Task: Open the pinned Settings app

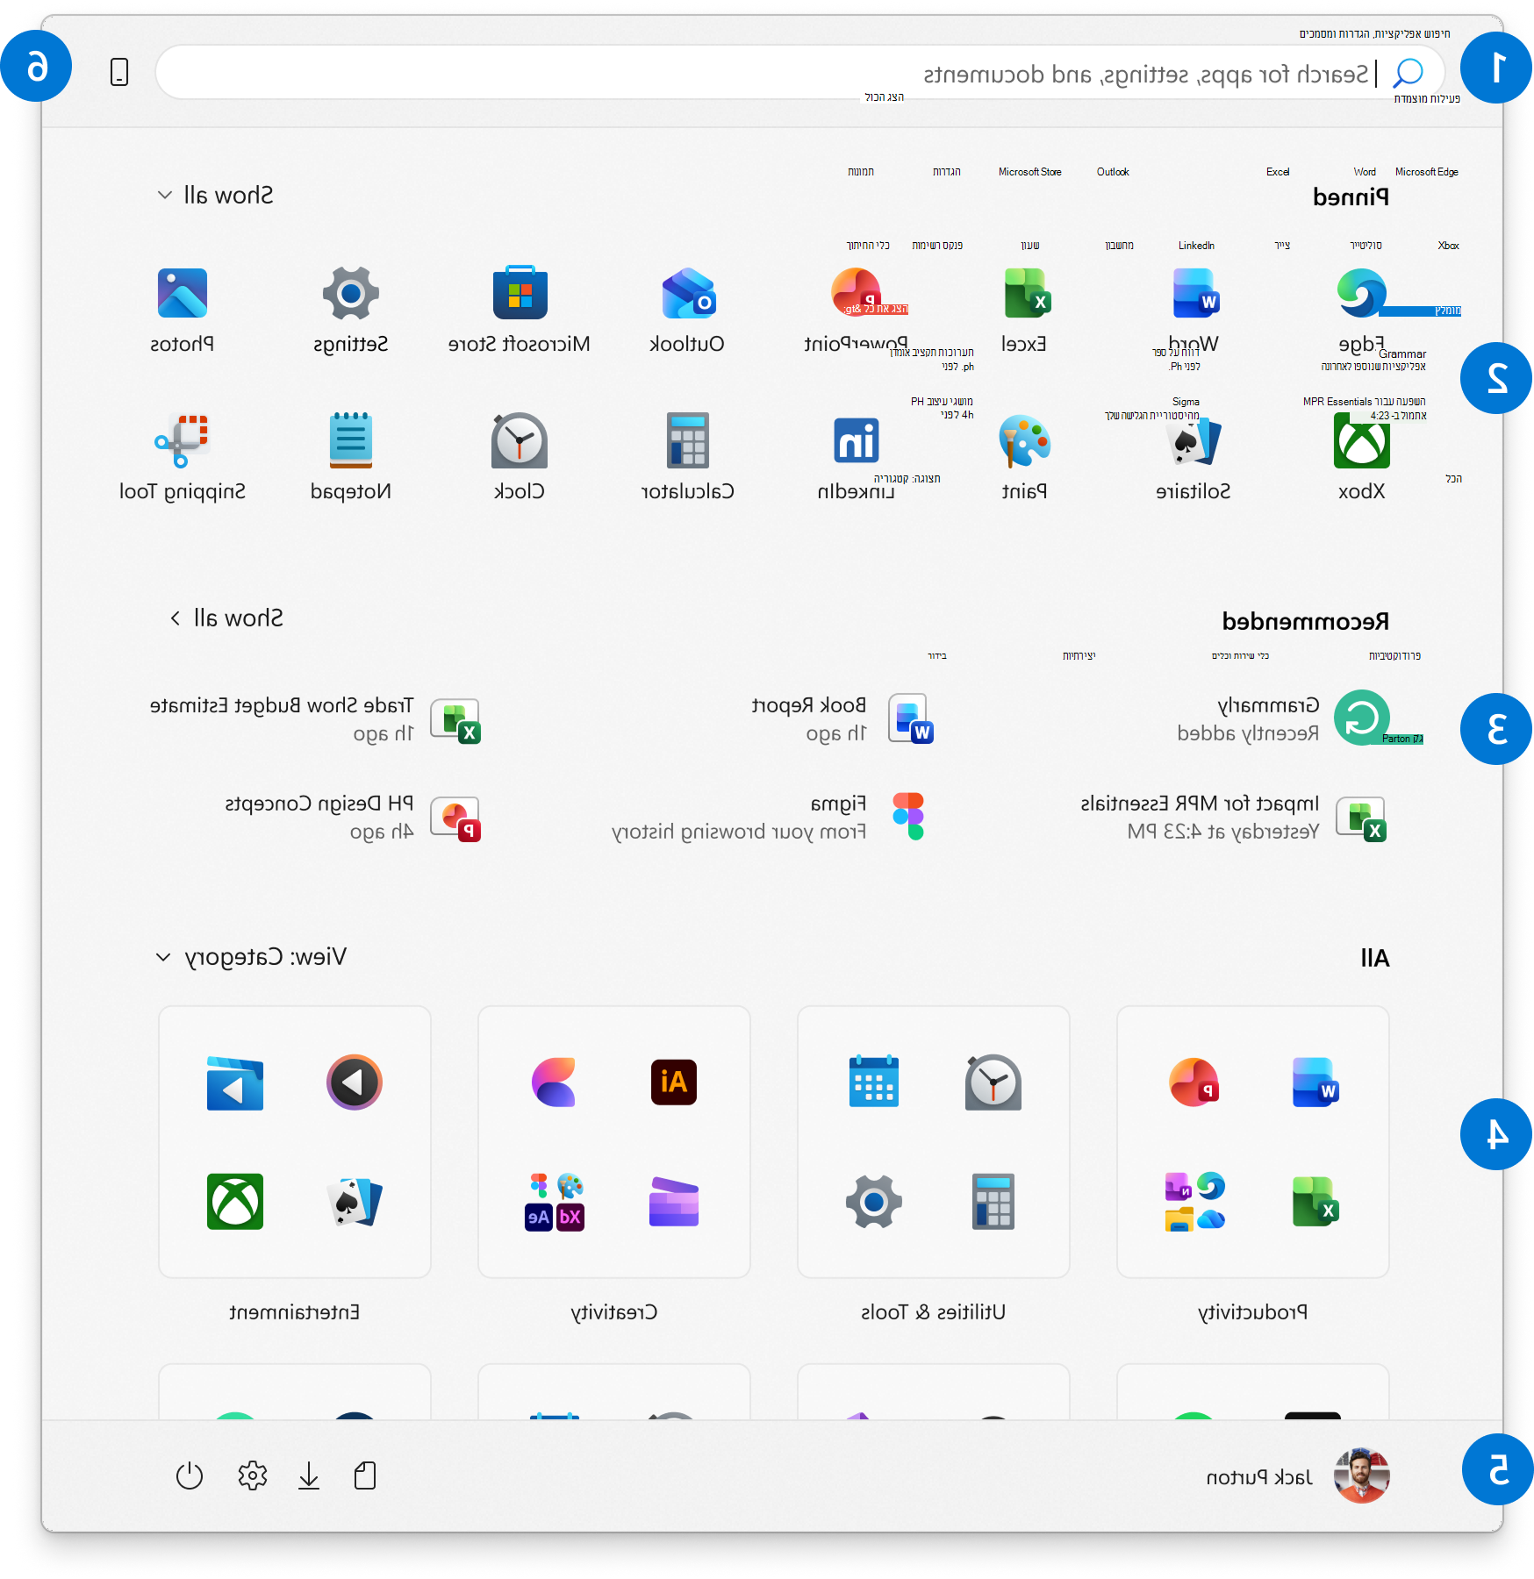Action: 351,311
